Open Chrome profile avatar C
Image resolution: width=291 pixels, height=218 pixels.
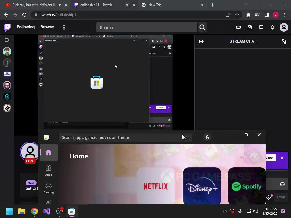[x=276, y=15]
